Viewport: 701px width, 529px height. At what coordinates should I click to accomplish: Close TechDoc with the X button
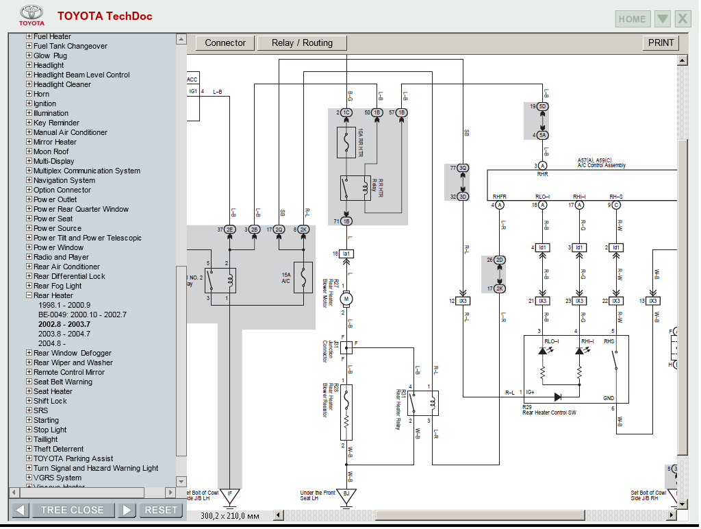(683, 19)
